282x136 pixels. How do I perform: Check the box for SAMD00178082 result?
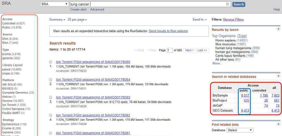coord(51,115)
